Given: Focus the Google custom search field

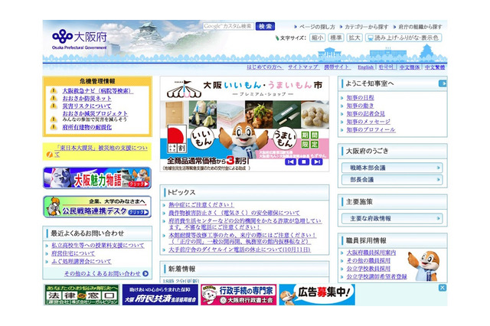Looking at the screenshot, I should coord(228,26).
